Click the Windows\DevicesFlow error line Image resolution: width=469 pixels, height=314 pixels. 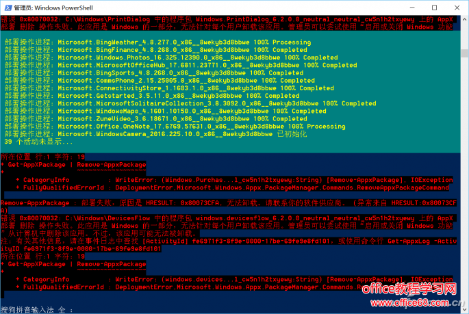pos(227,218)
